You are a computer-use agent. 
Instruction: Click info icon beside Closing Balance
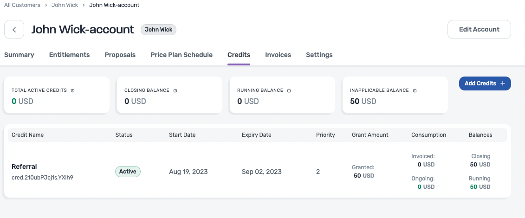(175, 91)
